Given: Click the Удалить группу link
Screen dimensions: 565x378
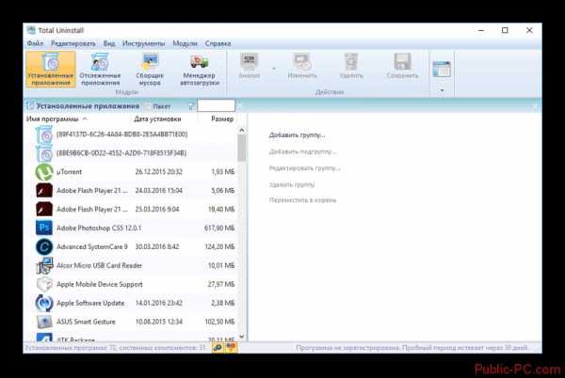Looking at the screenshot, I should pos(292,184).
